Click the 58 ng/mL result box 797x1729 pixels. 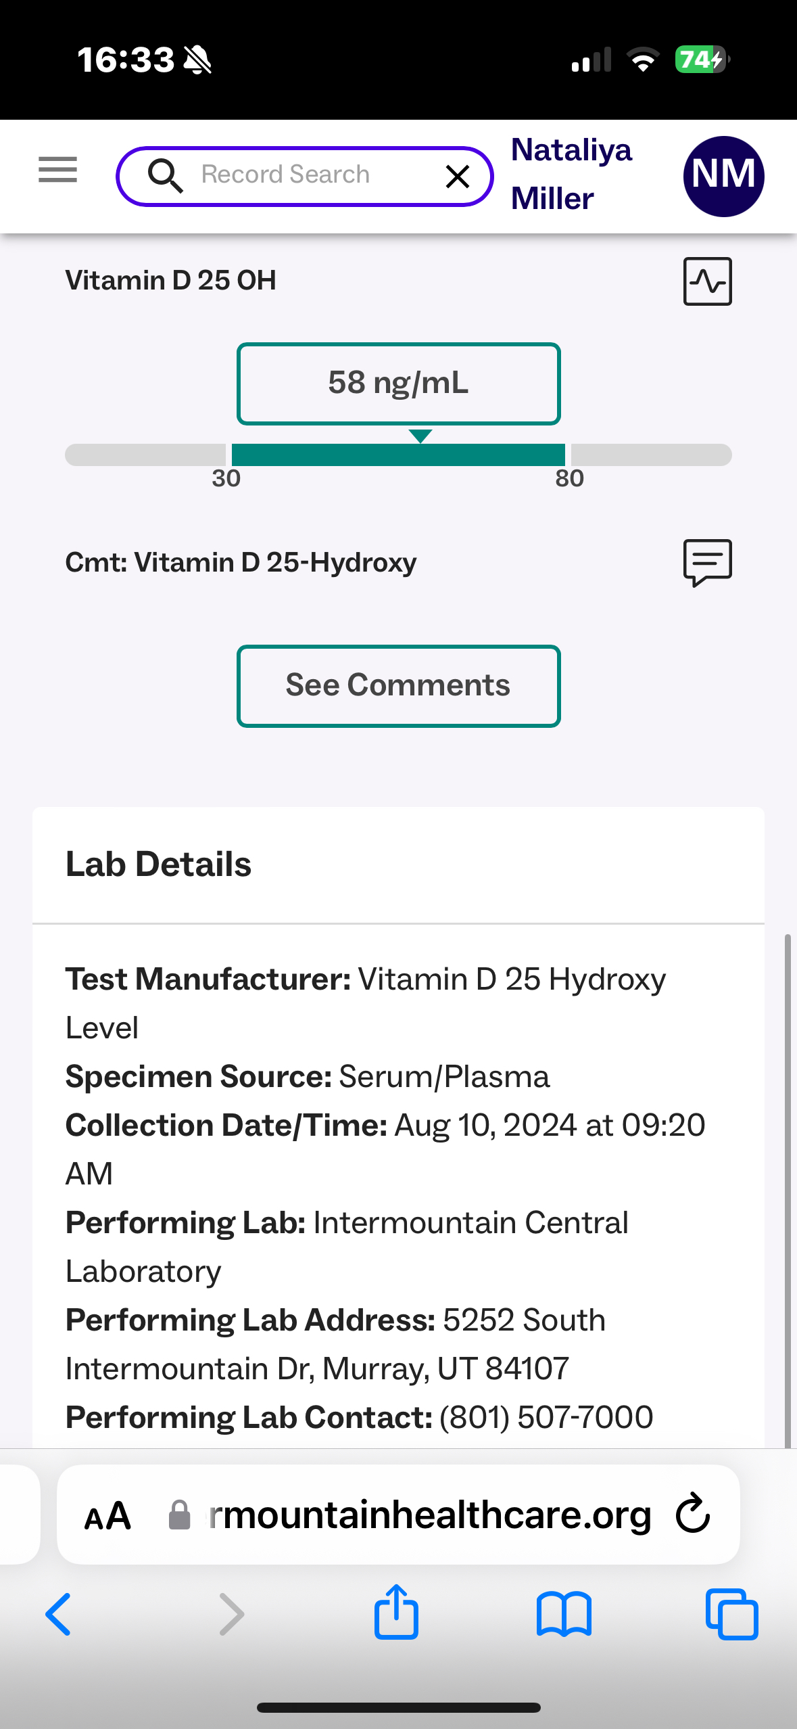tap(398, 384)
